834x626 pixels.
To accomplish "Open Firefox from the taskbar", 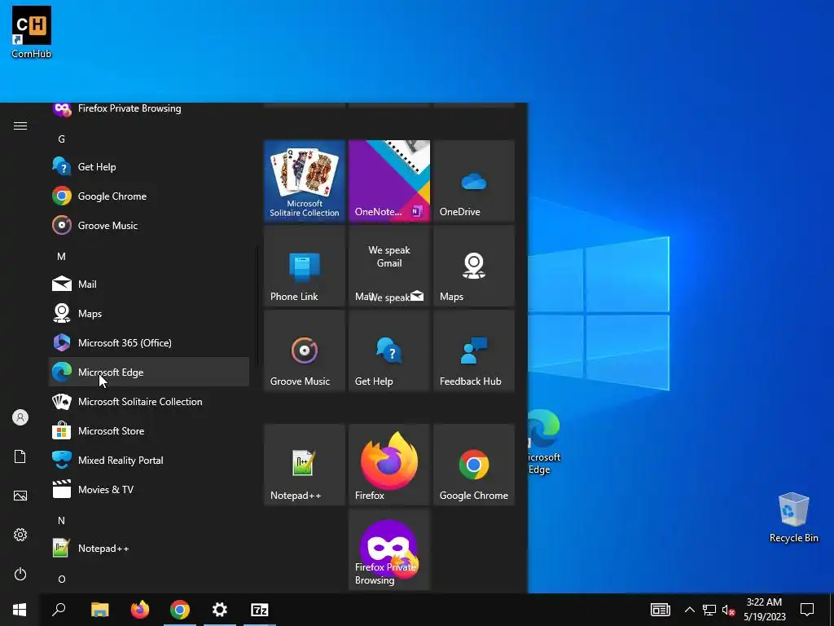I will point(140,610).
